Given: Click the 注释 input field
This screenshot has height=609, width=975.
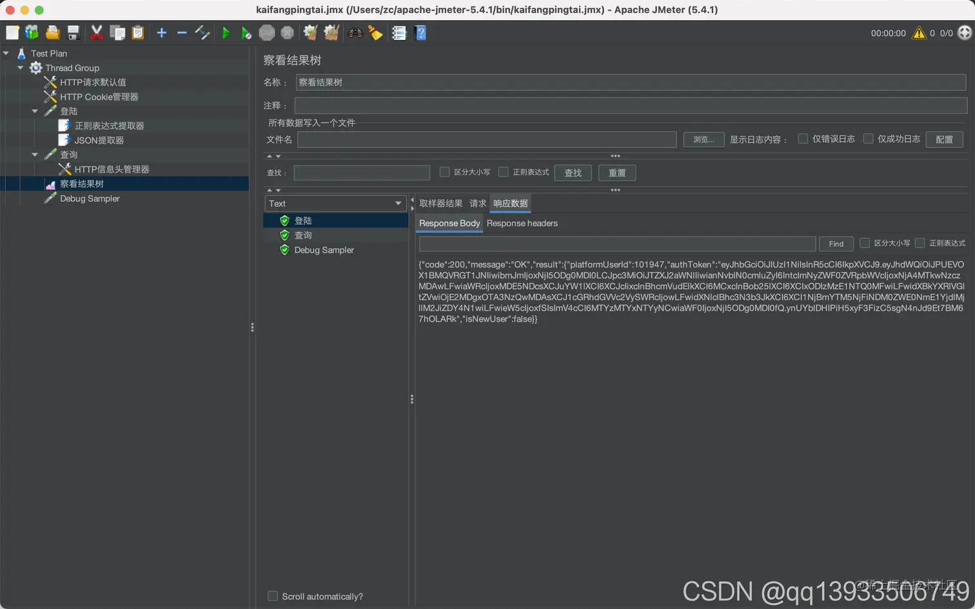Looking at the screenshot, I should 631,106.
